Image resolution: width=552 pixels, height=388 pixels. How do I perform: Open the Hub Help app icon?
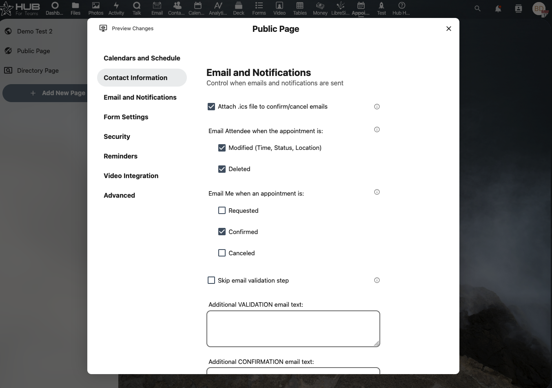(x=401, y=8)
